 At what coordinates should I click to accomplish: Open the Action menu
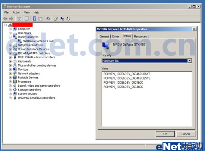(16, 12)
